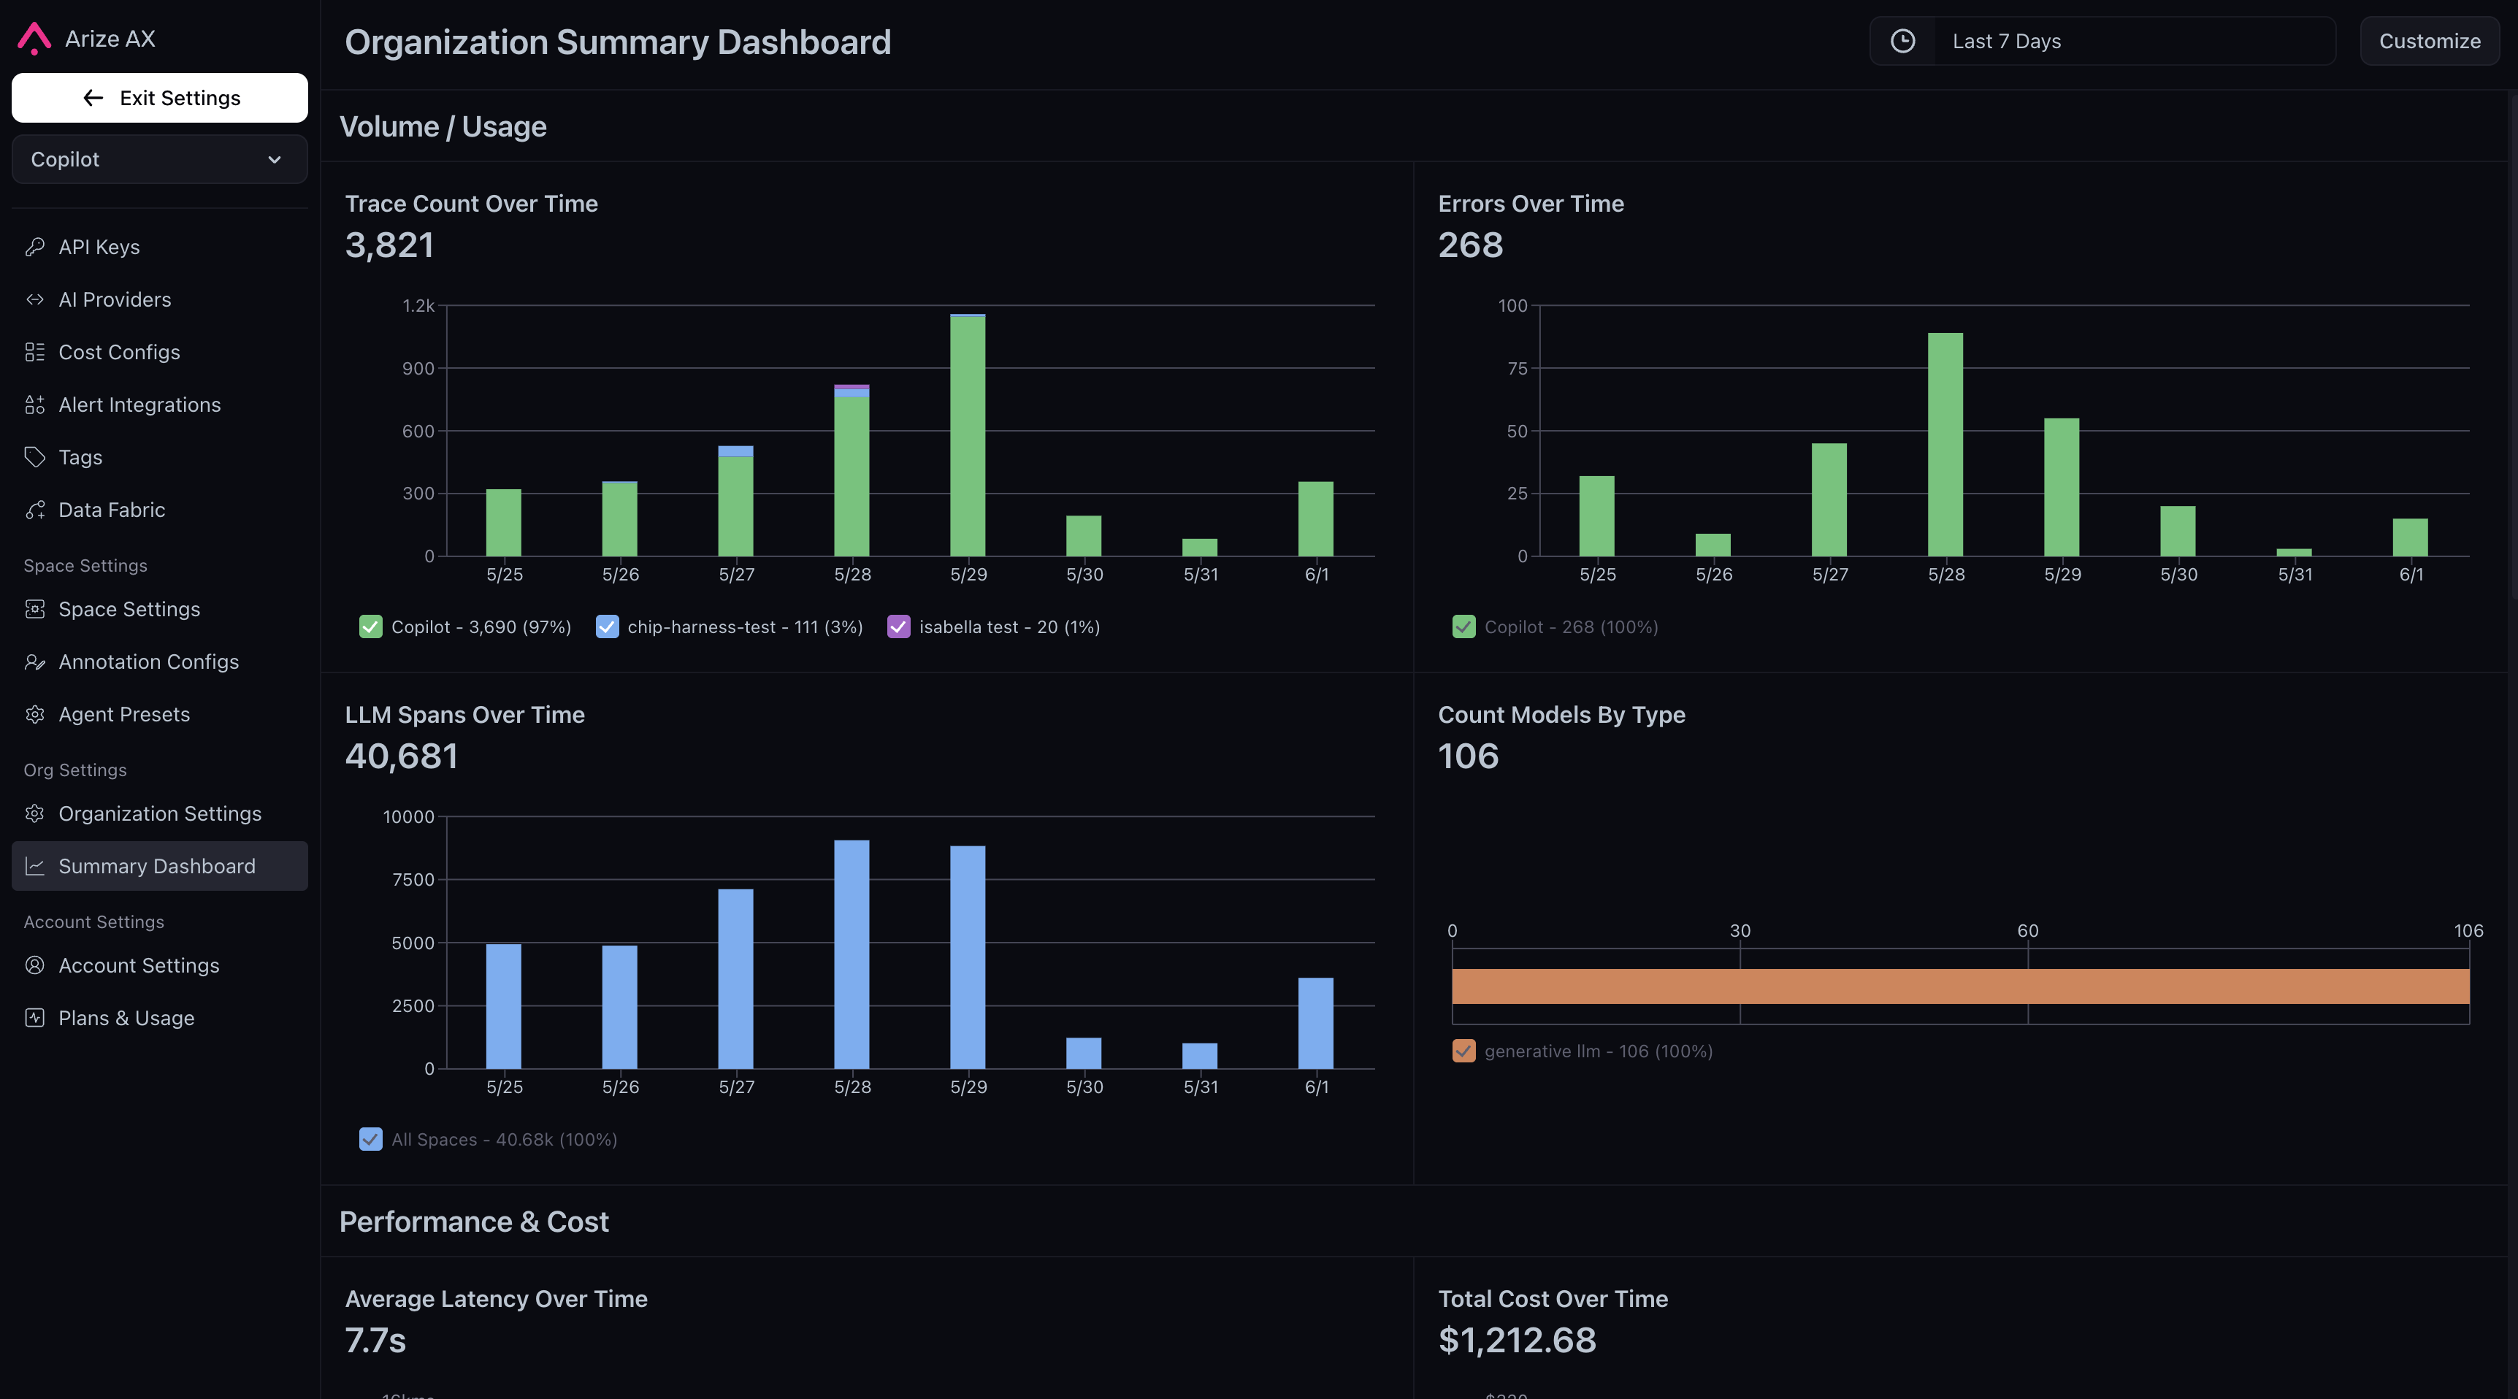
Task: Click the Space Settings icon
Action: [x=35, y=609]
